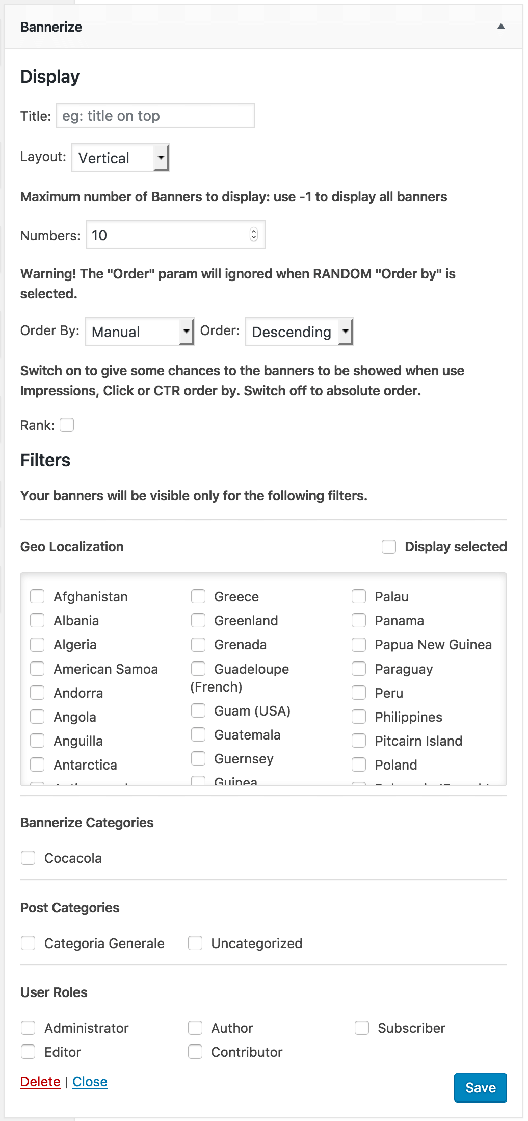Enable the Administrator user role
Screen dimensions: 528x1121
28,1028
